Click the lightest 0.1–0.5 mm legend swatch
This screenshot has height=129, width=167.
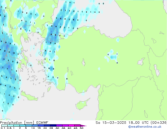4,126
